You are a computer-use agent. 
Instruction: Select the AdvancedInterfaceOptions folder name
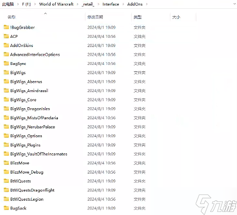pyautogui.click(x=35, y=54)
